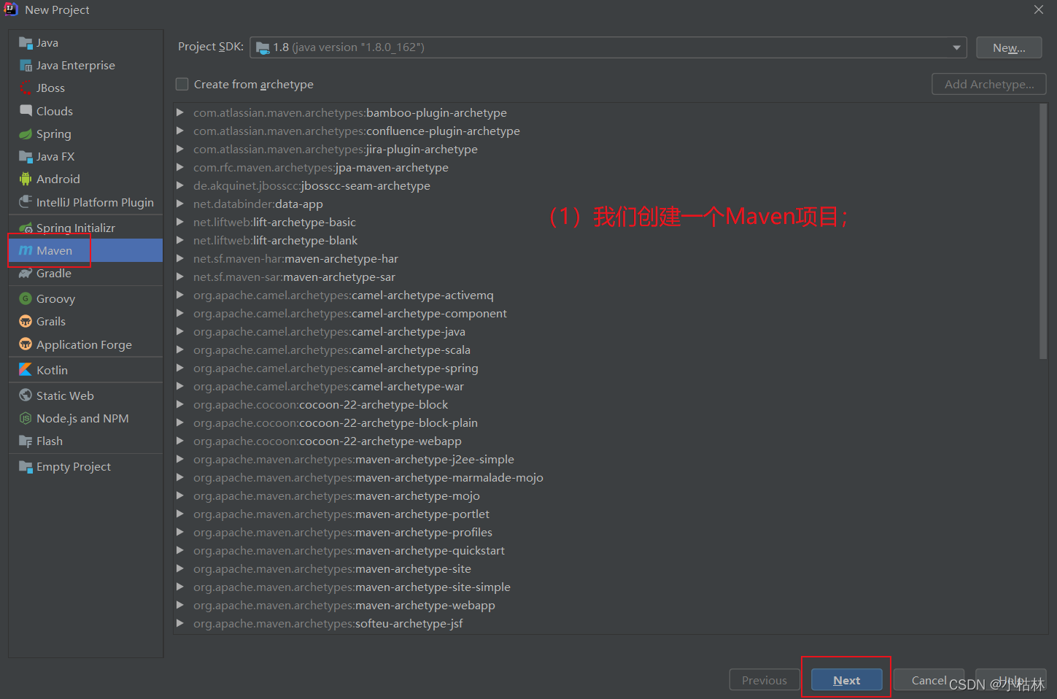Expand net.databinder data-app entry
Screen dimensions: 1057x699
point(180,204)
